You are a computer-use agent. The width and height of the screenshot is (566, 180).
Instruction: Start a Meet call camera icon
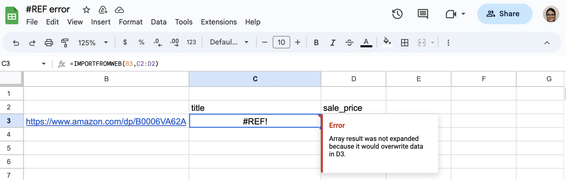451,14
